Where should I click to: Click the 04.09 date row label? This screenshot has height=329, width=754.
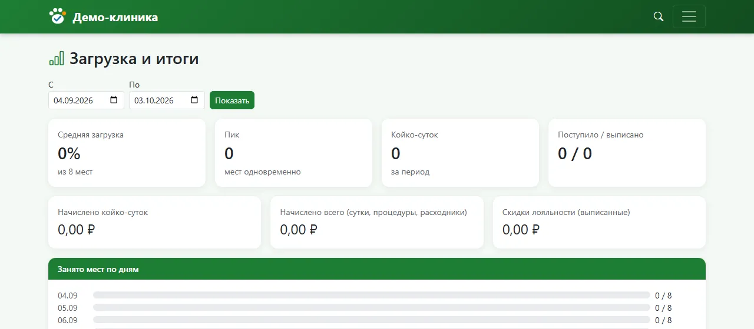[68, 296]
